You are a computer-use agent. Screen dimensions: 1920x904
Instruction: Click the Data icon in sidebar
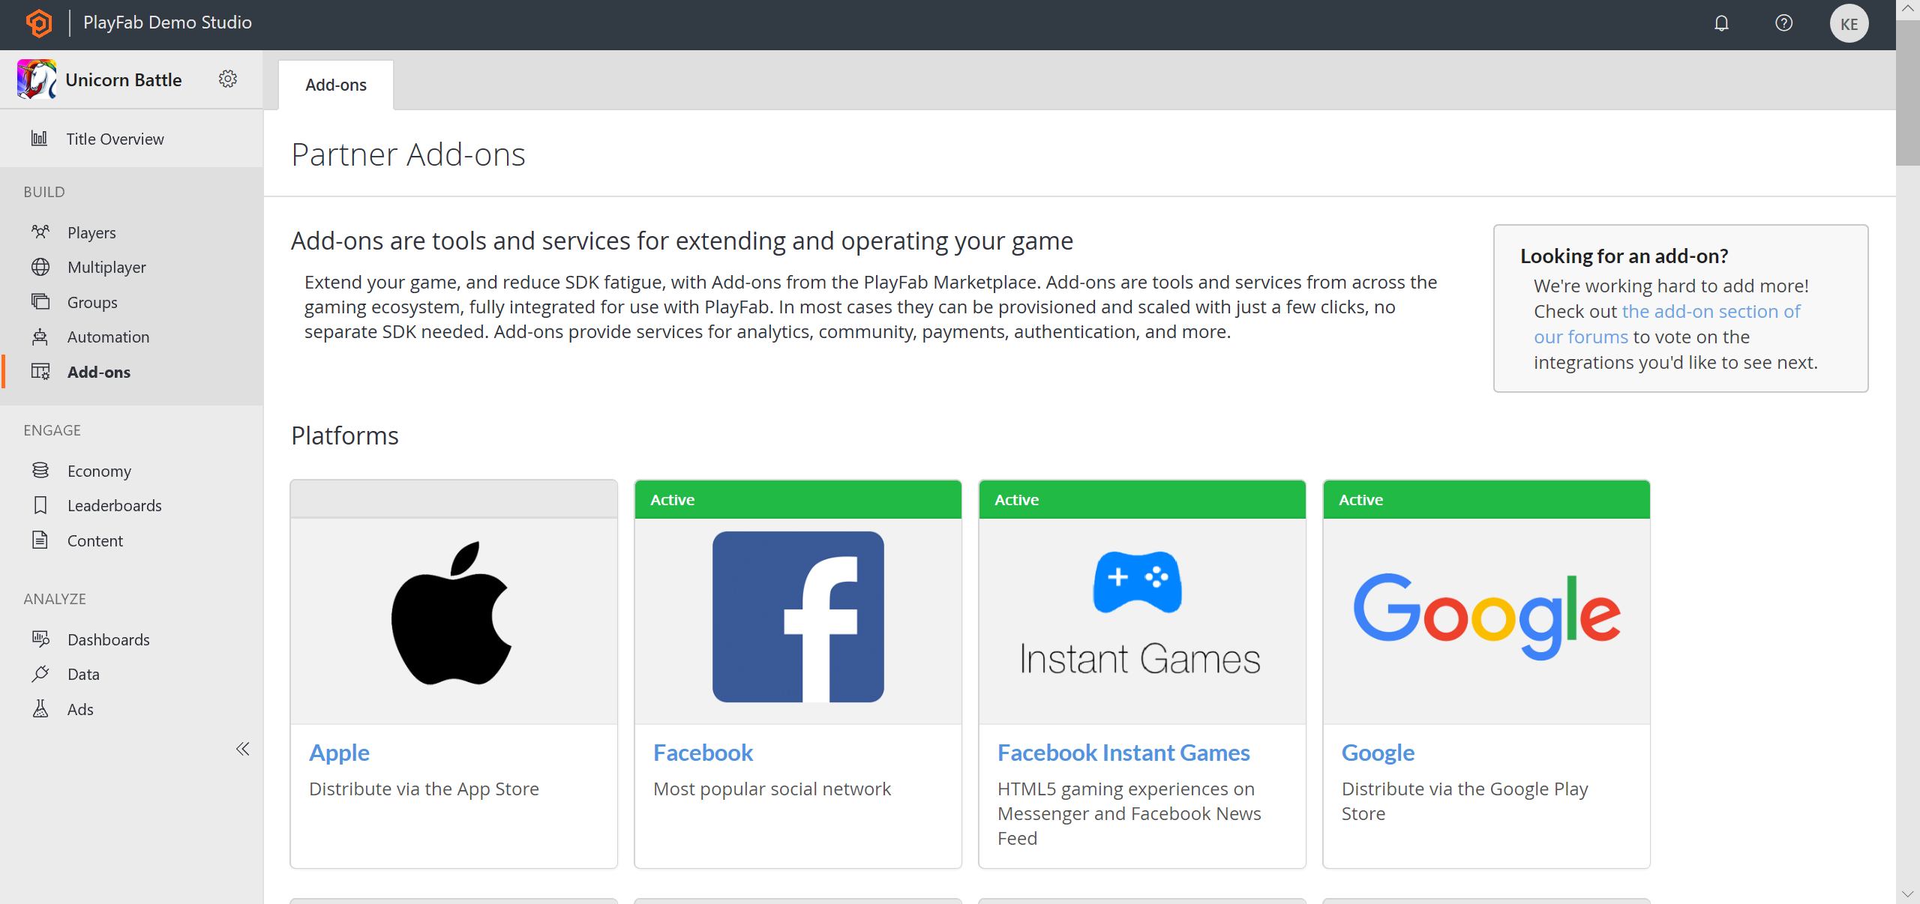click(39, 674)
